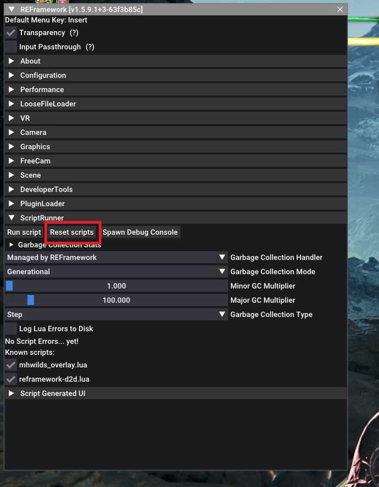This screenshot has height=487, width=379.
Task: Expand the Graphics section arrow
Action: [12, 146]
